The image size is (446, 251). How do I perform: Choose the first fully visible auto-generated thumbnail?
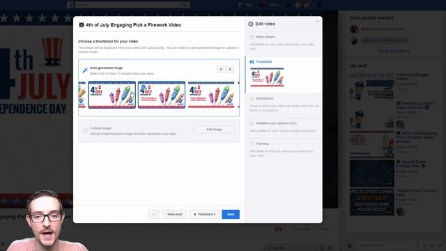point(111,95)
